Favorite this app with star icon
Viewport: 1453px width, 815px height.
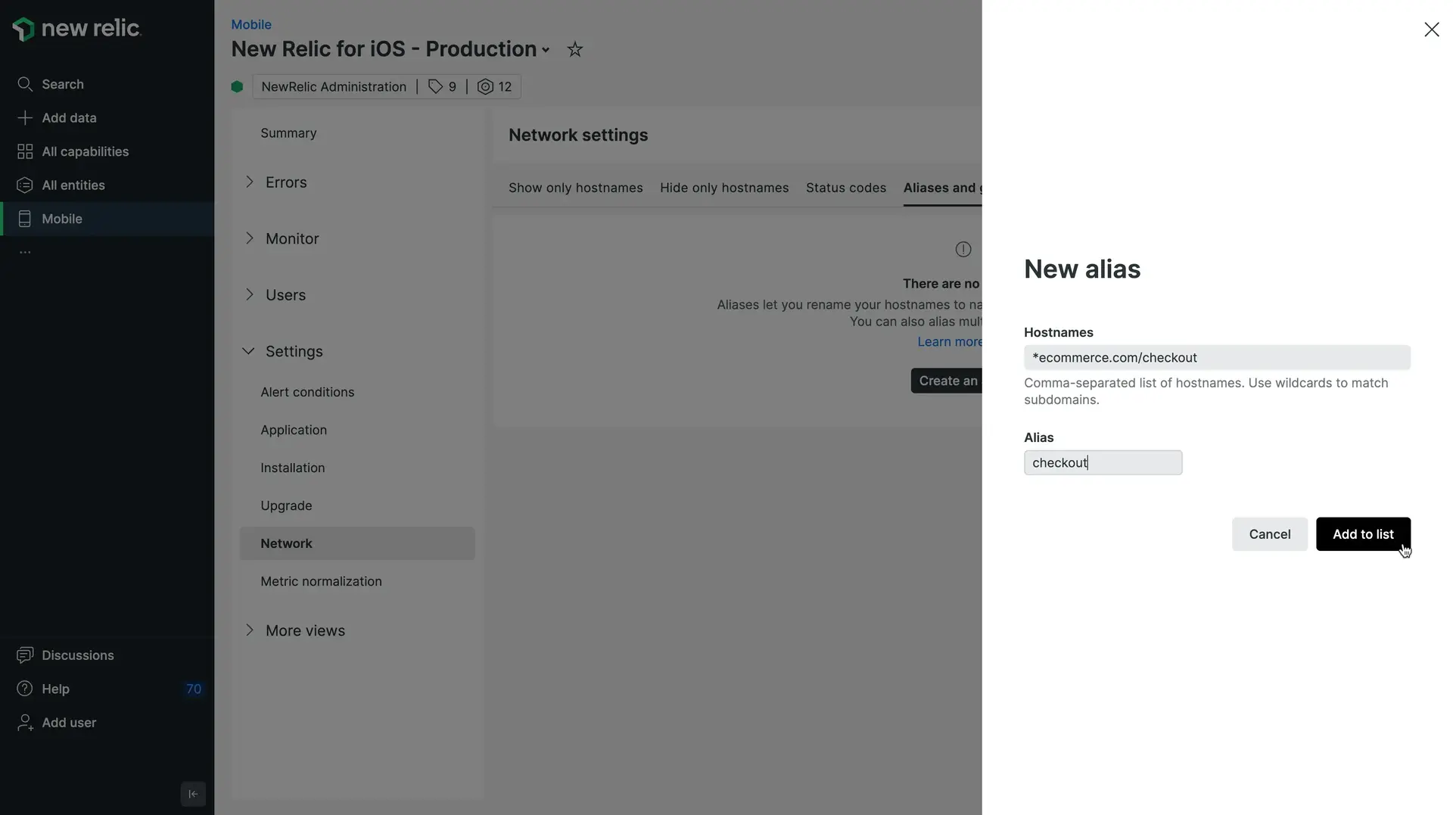[x=575, y=49]
